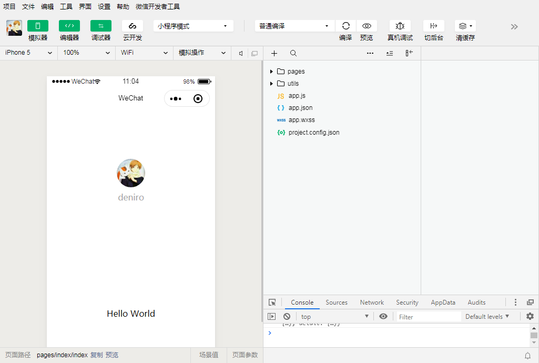Open console settings gear icon

(x=530, y=316)
